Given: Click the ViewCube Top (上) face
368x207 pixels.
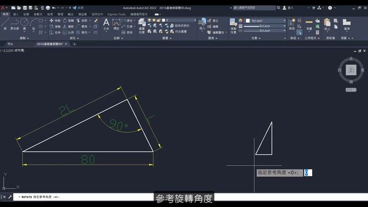Looking at the screenshot, I should click(351, 70).
